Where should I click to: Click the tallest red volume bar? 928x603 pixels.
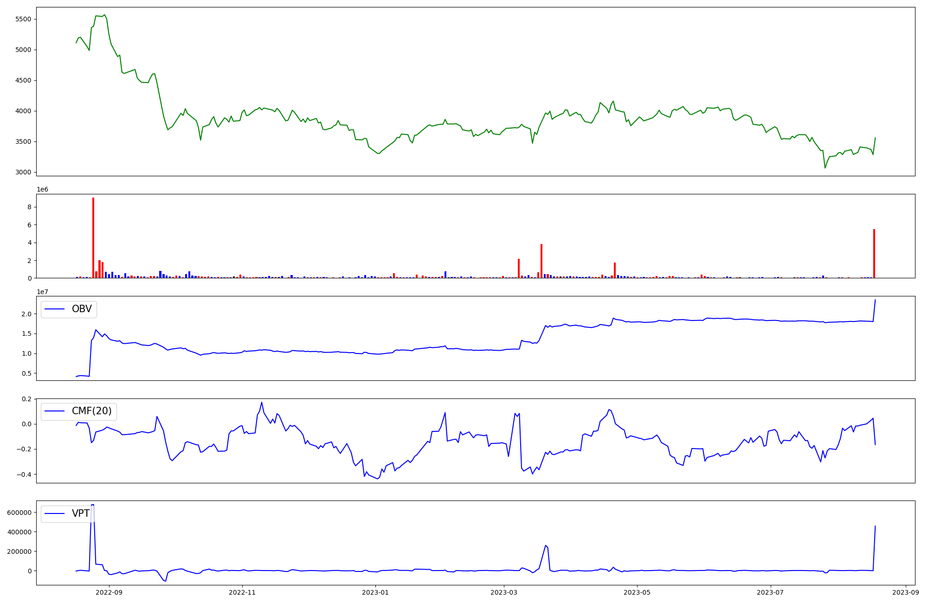(93, 237)
